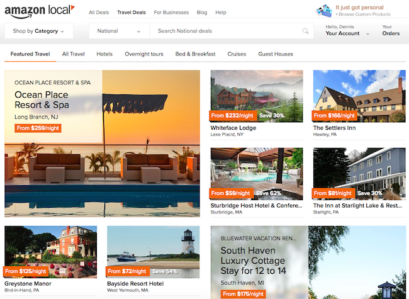Viewport: 409px width, 299px height.
Task: Click the search magnifier icon
Action: (305, 31)
